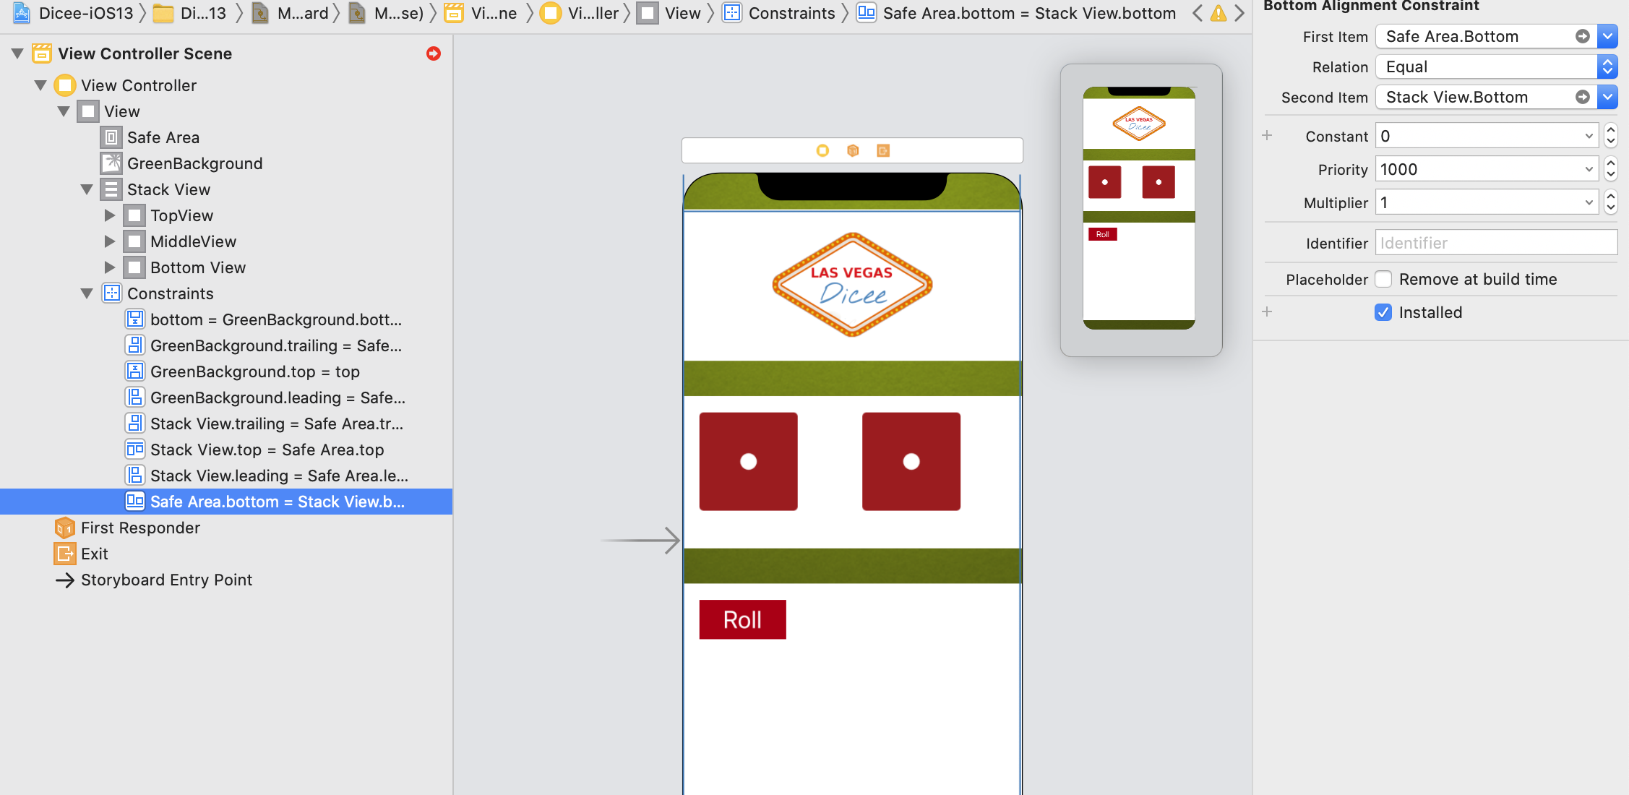
Task: Click the Identifier text field
Action: [1495, 243]
